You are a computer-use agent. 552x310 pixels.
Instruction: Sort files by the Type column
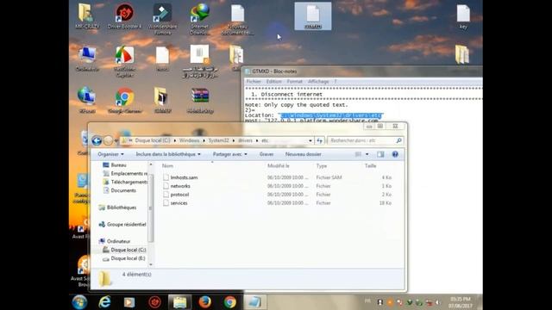pos(322,166)
